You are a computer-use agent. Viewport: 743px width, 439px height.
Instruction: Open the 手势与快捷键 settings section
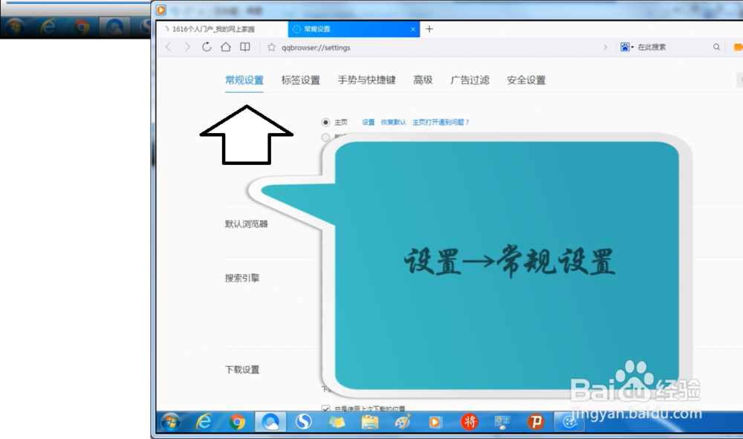[x=366, y=80]
